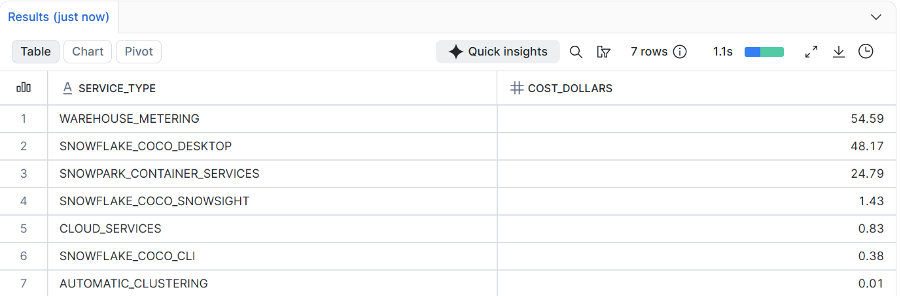The width and height of the screenshot is (901, 296).
Task: Open the filter icon in results toolbar
Action: (x=604, y=52)
